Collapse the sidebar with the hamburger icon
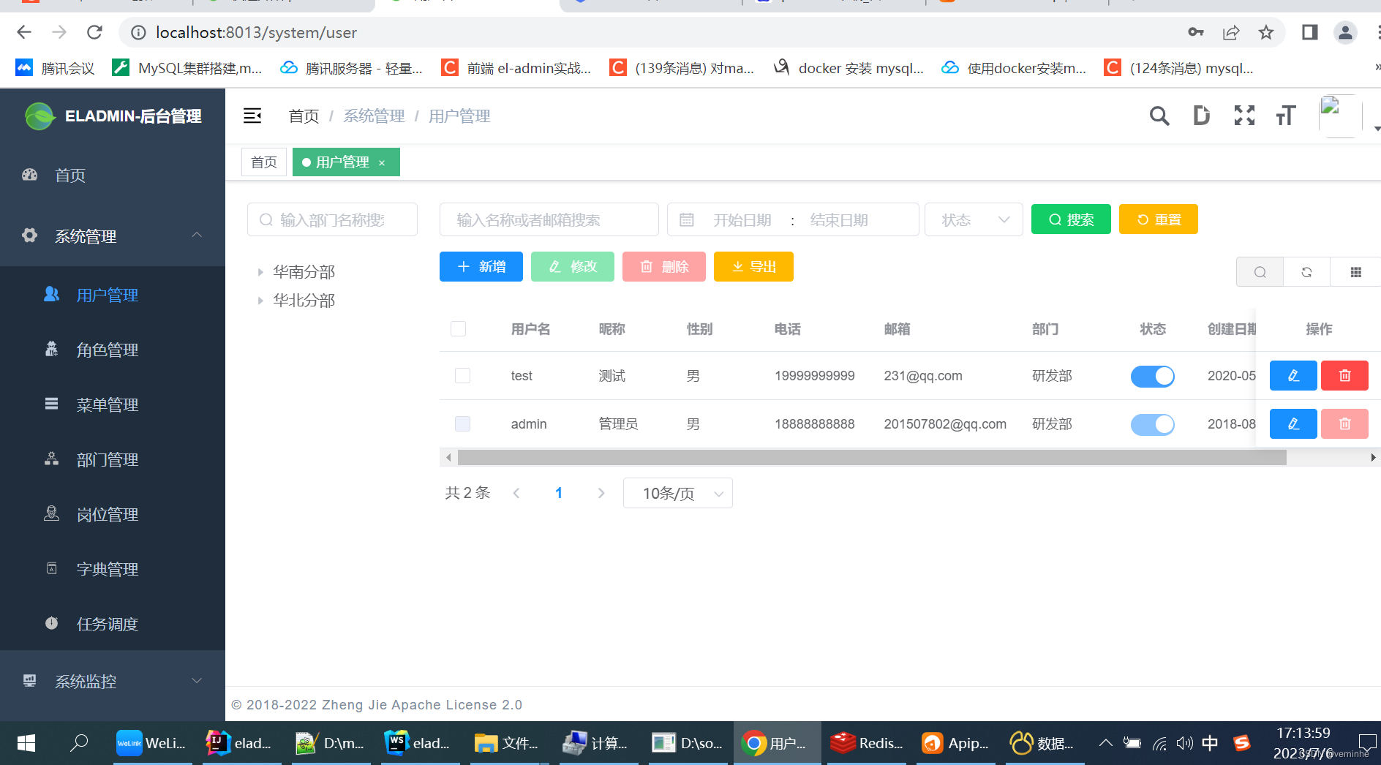 pyautogui.click(x=252, y=116)
